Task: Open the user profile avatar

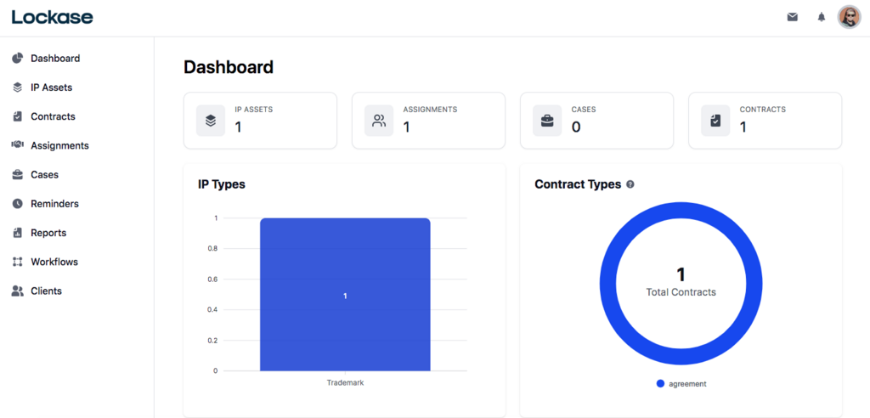Action: pyautogui.click(x=849, y=17)
